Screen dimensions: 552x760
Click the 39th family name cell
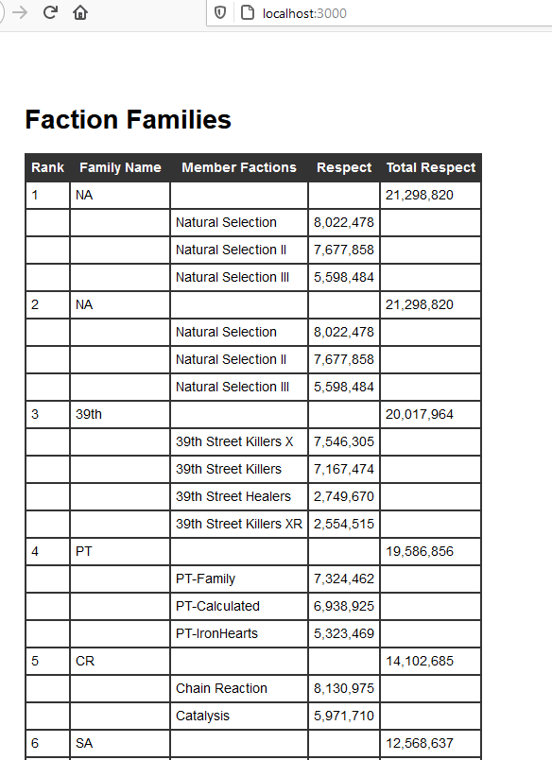click(x=120, y=414)
